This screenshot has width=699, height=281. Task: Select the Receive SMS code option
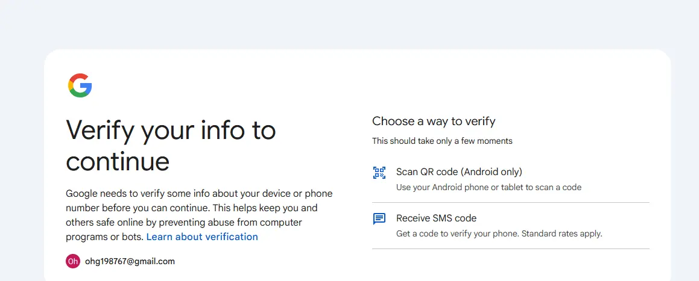(x=510, y=226)
